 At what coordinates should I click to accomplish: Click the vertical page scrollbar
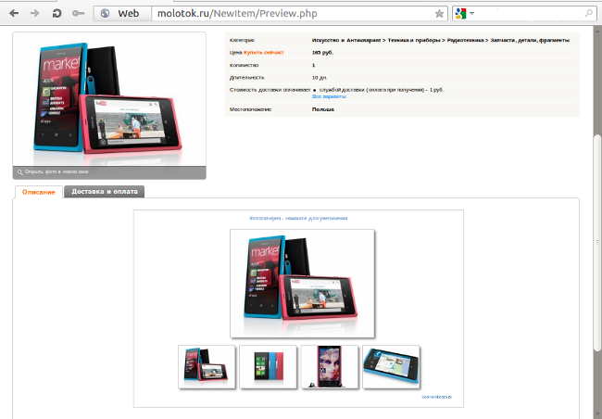point(597,242)
